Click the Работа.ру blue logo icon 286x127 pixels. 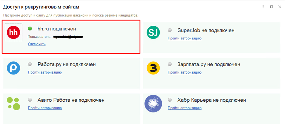point(13,68)
